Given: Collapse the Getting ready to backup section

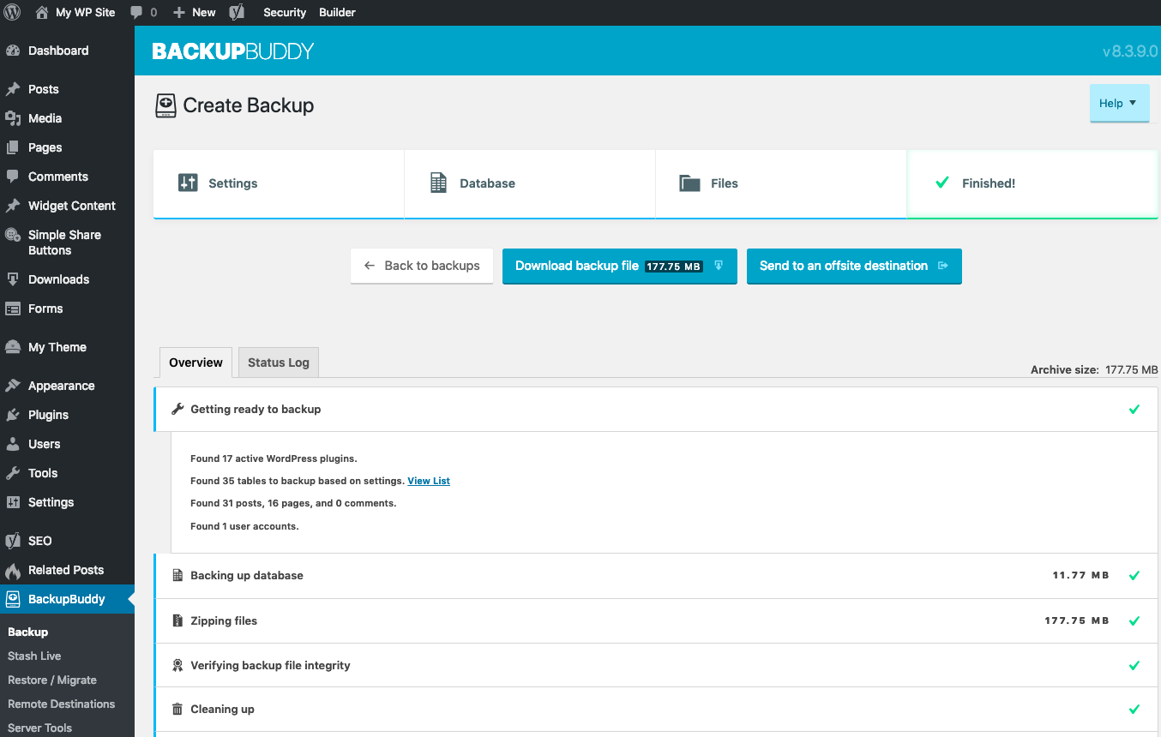Looking at the screenshot, I should pyautogui.click(x=656, y=409).
